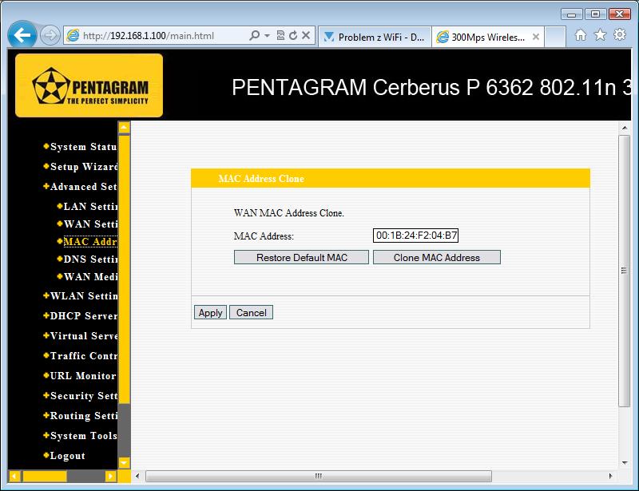Click the MAC Address input field

[415, 236]
